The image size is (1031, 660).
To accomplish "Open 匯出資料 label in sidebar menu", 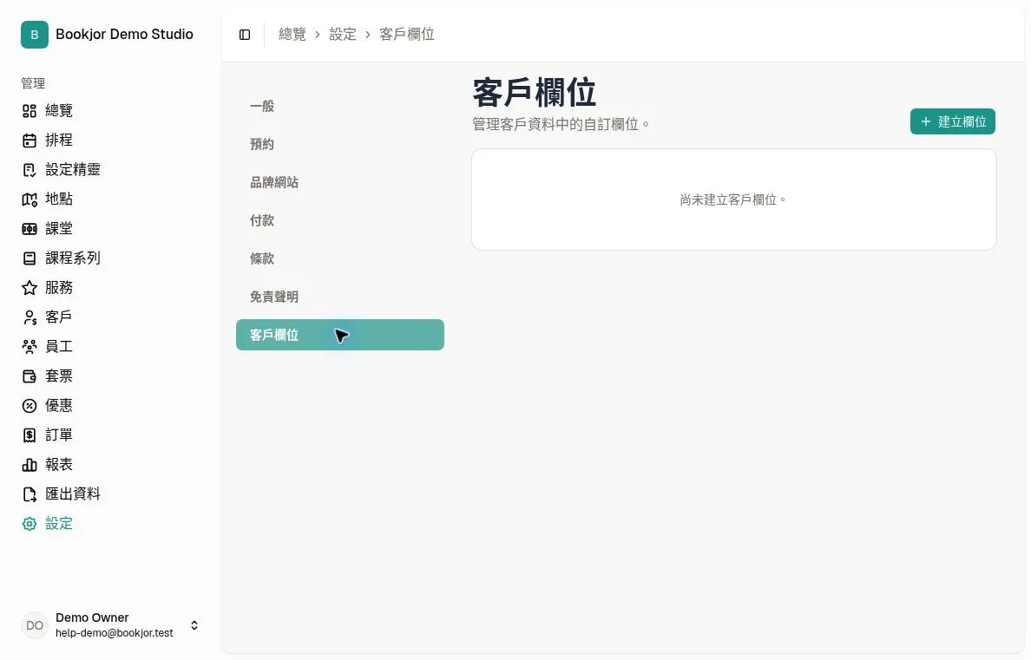I will (x=73, y=493).
